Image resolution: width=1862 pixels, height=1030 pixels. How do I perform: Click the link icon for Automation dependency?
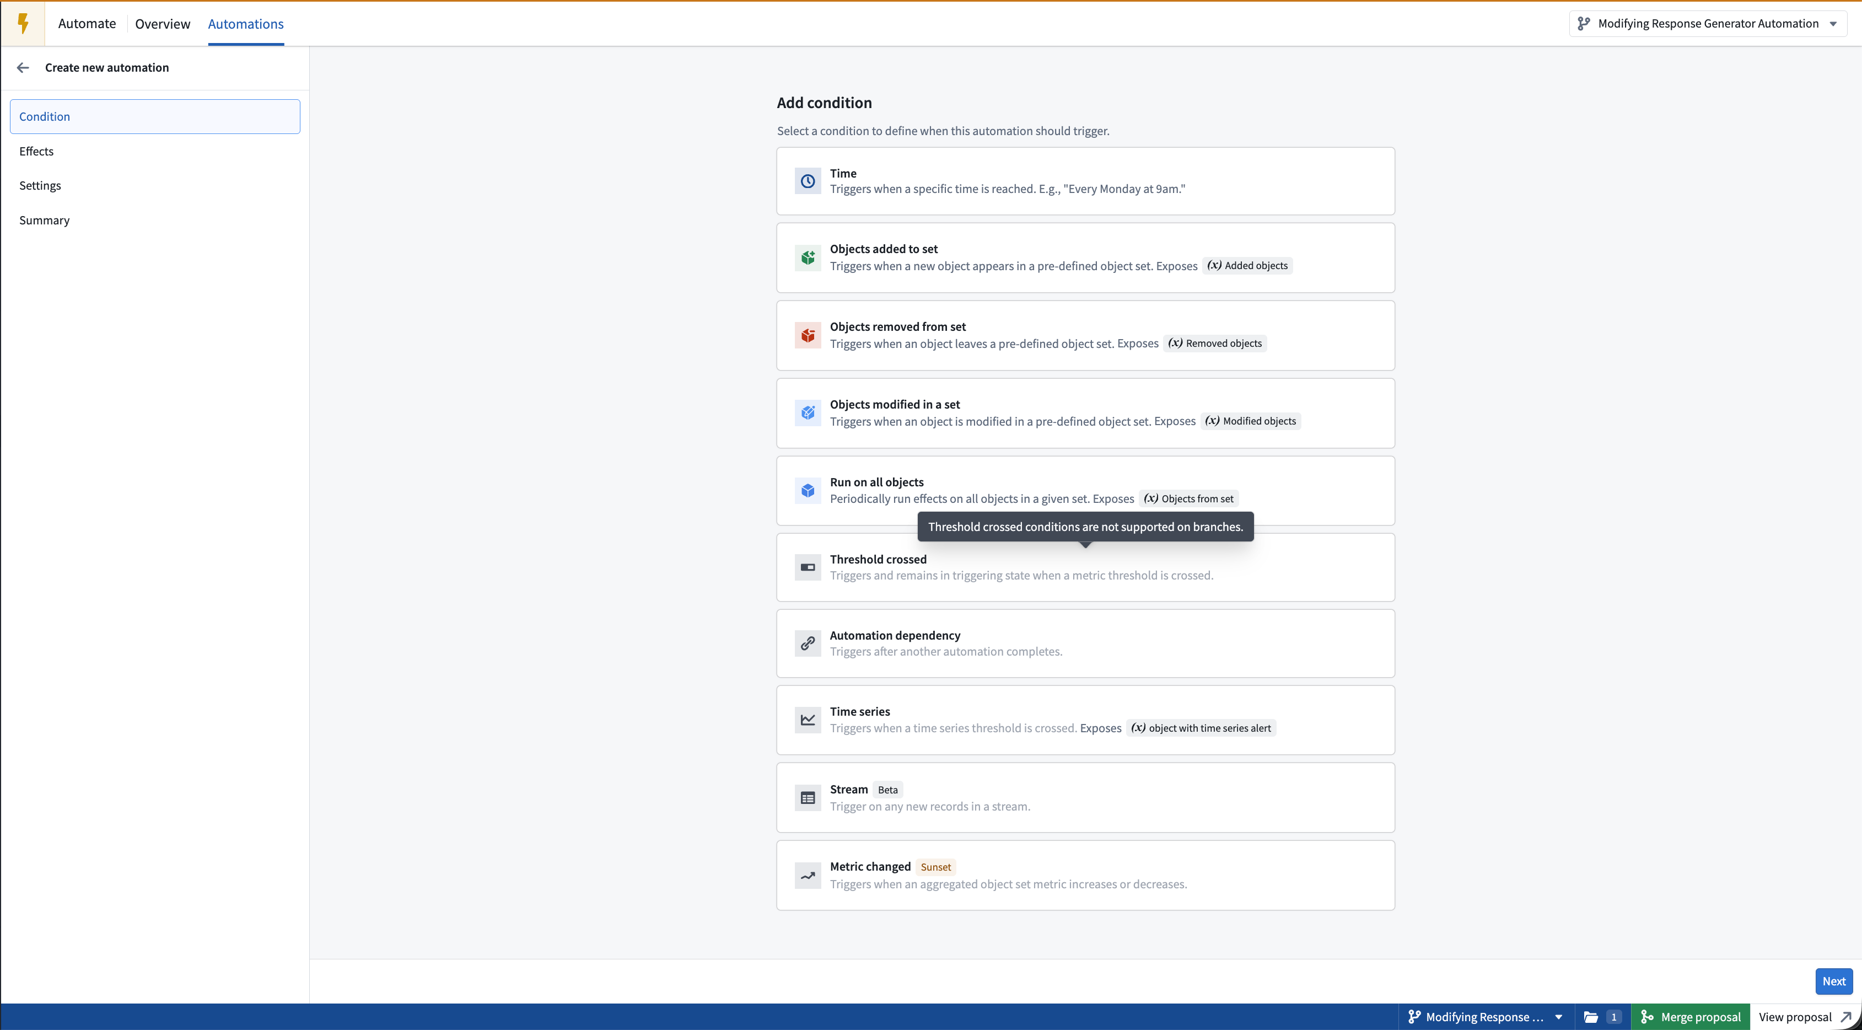coord(808,643)
